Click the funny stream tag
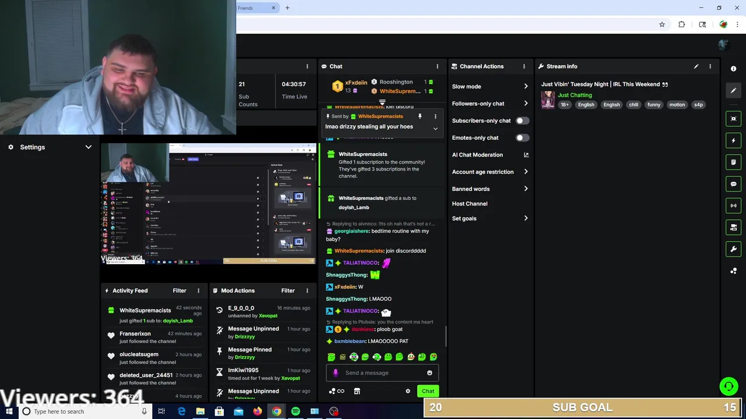The width and height of the screenshot is (746, 419). [x=654, y=105]
